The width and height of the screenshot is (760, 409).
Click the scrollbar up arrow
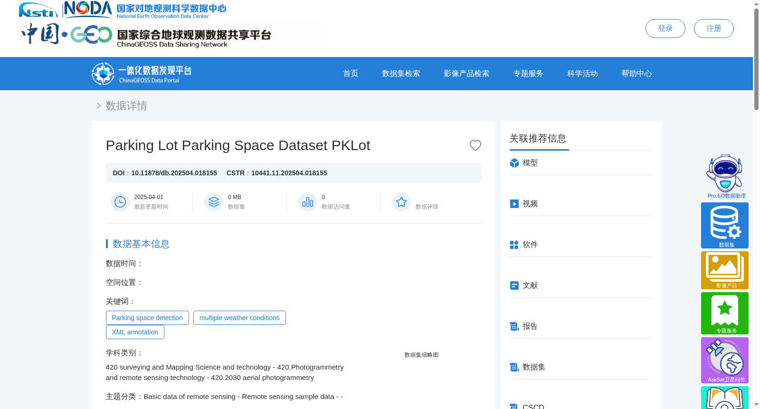click(756, 4)
